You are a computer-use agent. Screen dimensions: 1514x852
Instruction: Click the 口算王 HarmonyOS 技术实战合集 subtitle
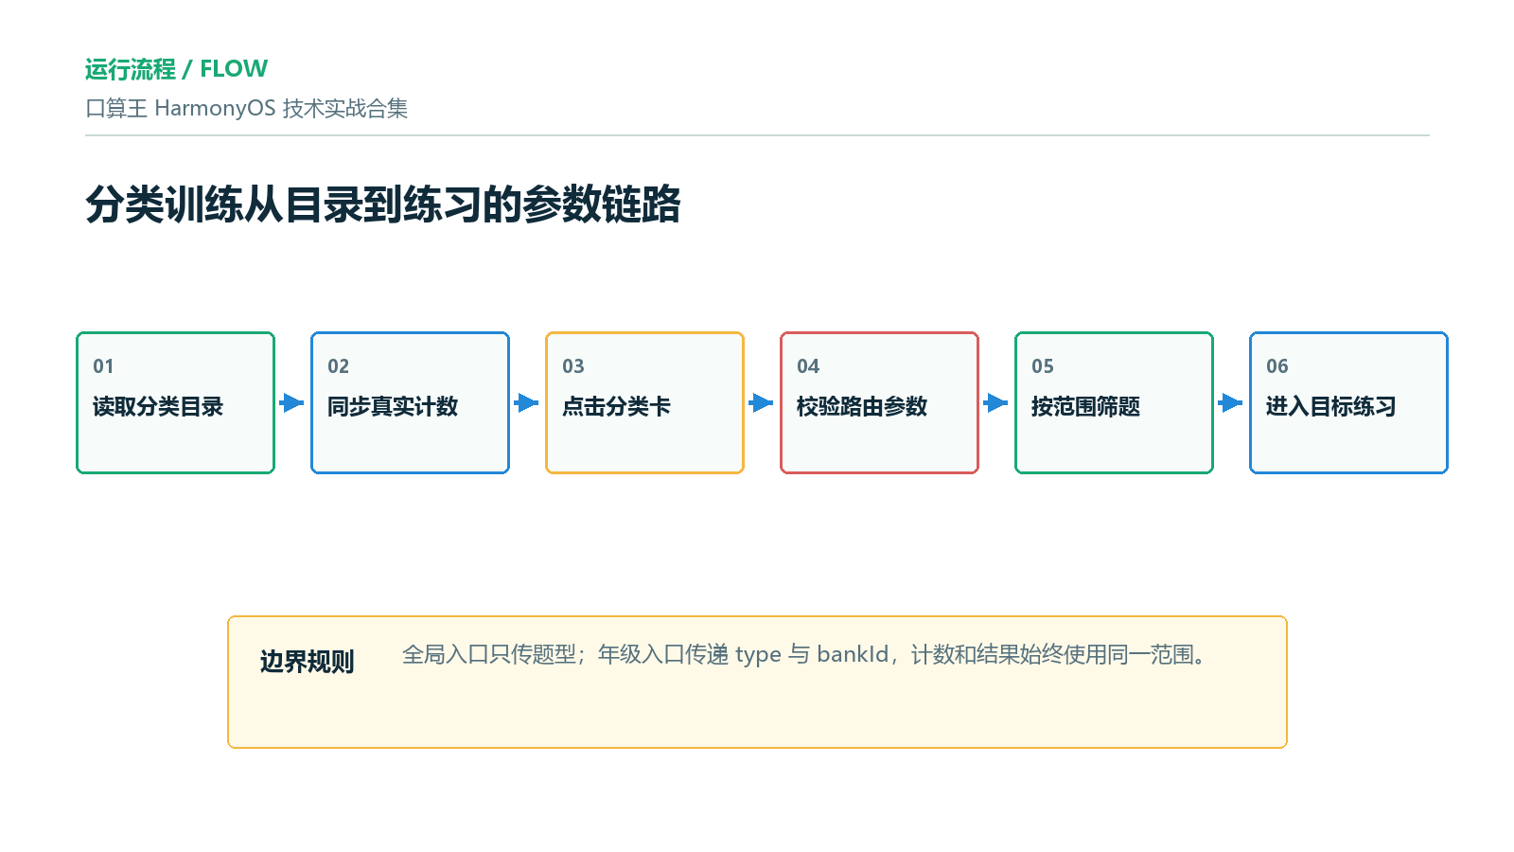coord(247,108)
